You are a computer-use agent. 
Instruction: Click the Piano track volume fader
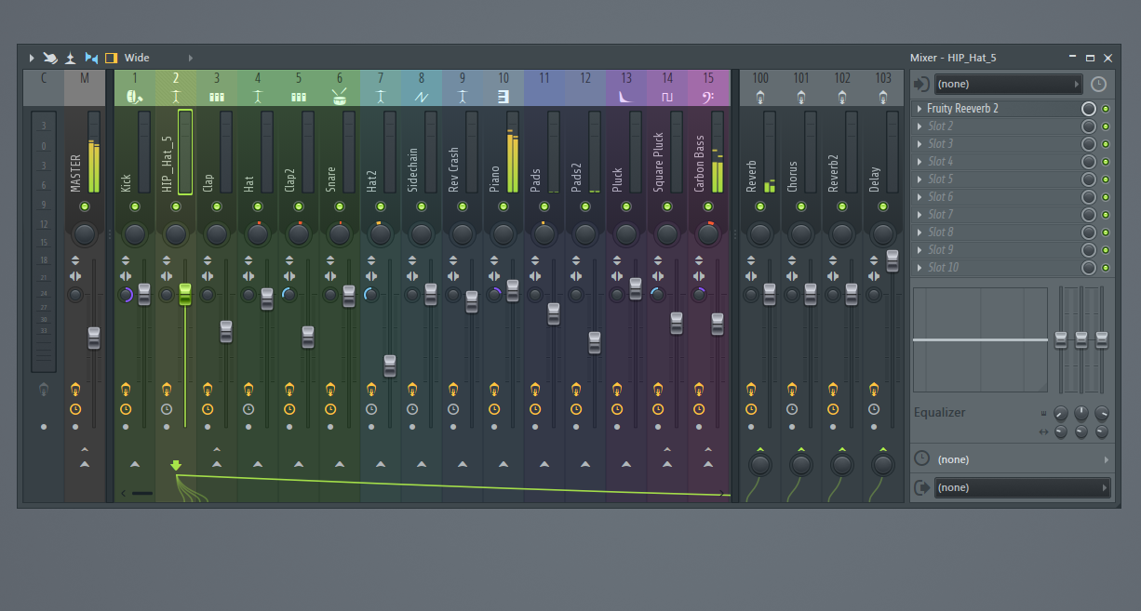[x=513, y=290]
